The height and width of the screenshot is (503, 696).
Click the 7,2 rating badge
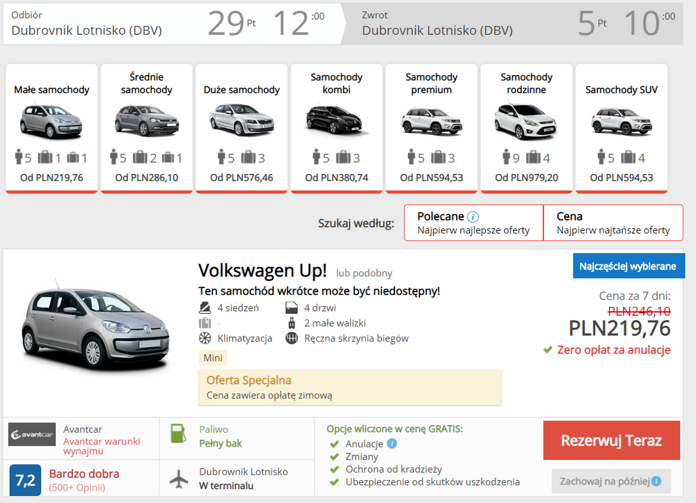tap(25, 480)
